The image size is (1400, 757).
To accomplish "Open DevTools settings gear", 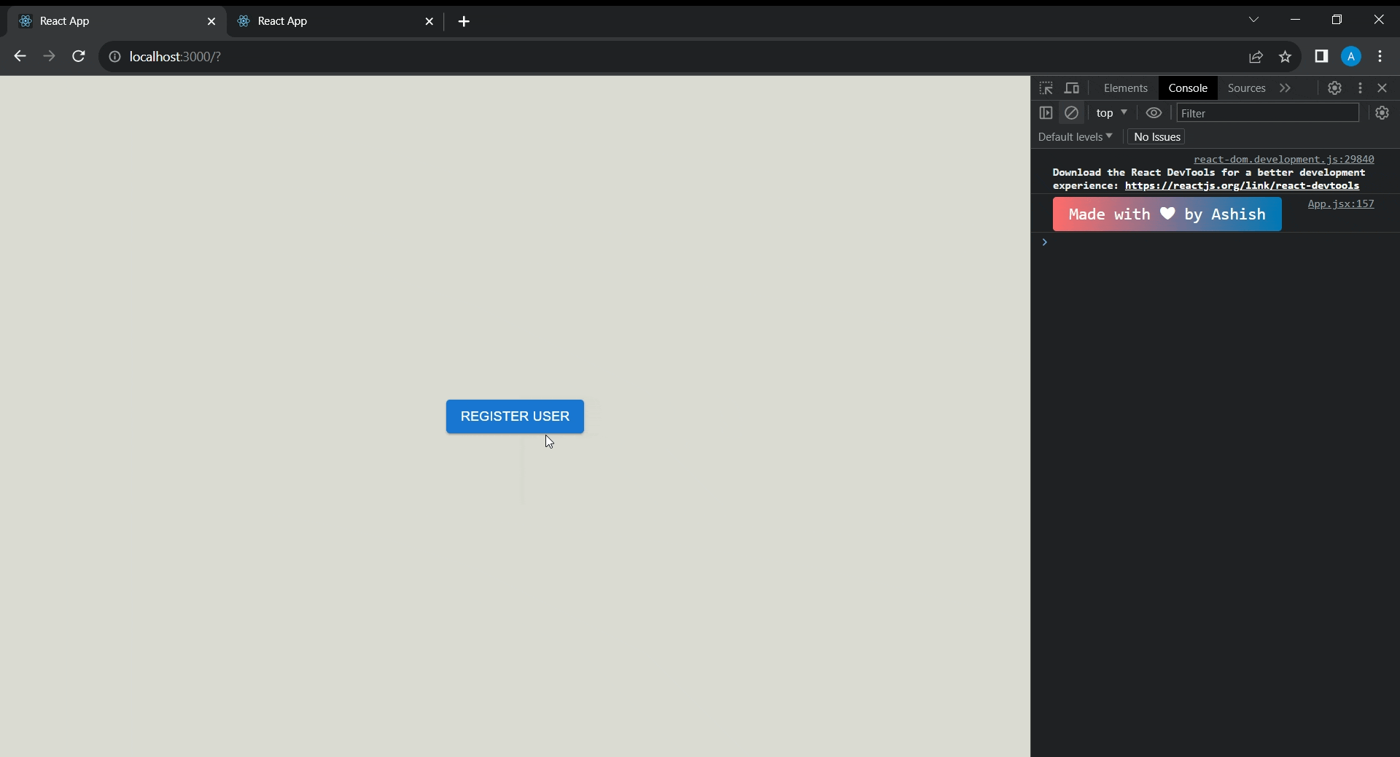I will click(1334, 88).
